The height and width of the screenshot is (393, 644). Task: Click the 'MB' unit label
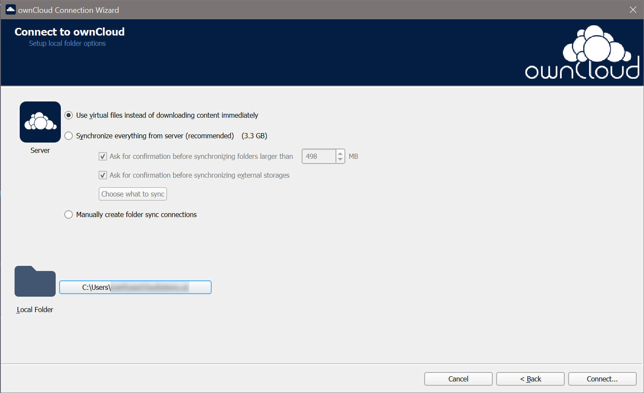(x=353, y=156)
